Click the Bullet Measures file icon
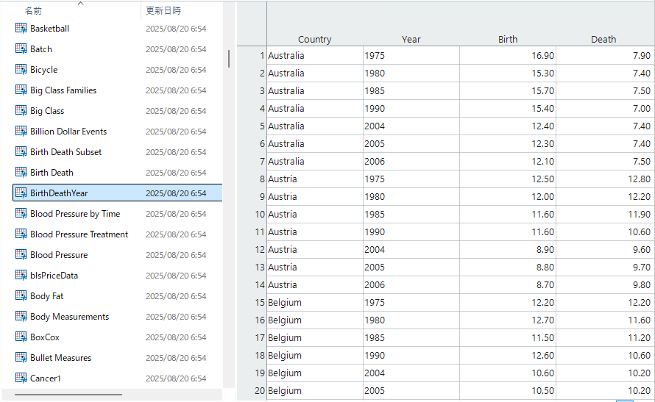Image resolution: width=655 pixels, height=402 pixels. pyautogui.click(x=21, y=357)
